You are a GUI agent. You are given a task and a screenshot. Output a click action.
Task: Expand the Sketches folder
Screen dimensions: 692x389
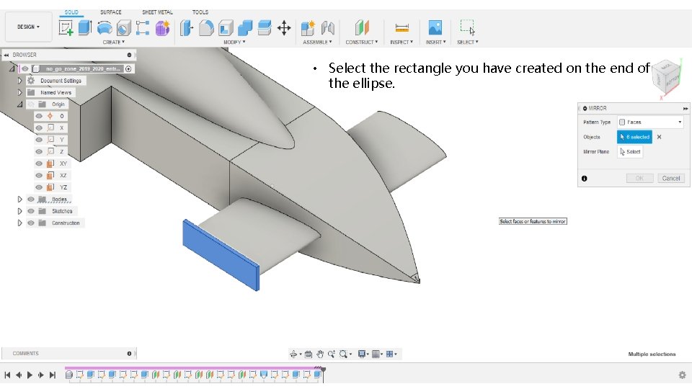point(20,211)
